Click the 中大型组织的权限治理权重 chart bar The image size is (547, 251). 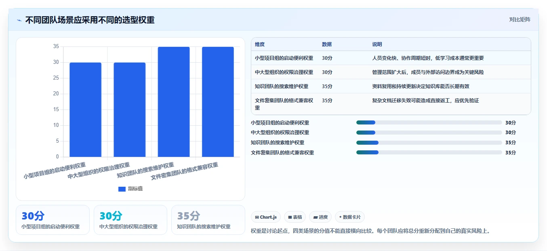pos(129,110)
